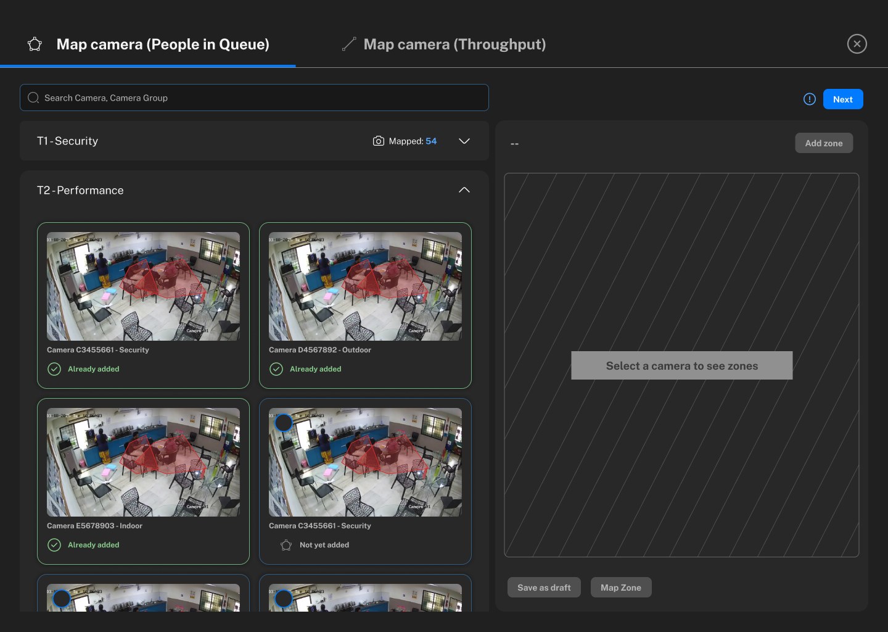Click the Map Zone button
888x632 pixels.
point(621,588)
